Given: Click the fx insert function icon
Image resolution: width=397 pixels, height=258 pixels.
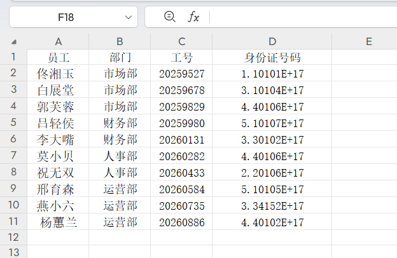Looking at the screenshot, I should [193, 17].
